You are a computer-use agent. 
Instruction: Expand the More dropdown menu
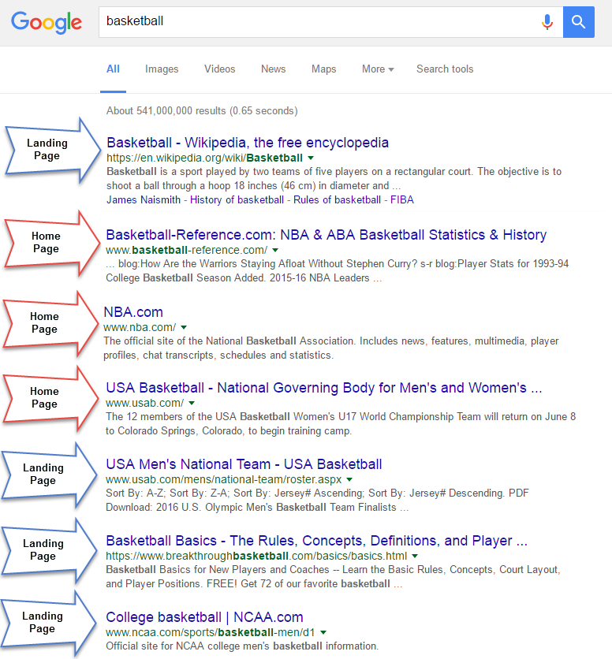tap(378, 69)
